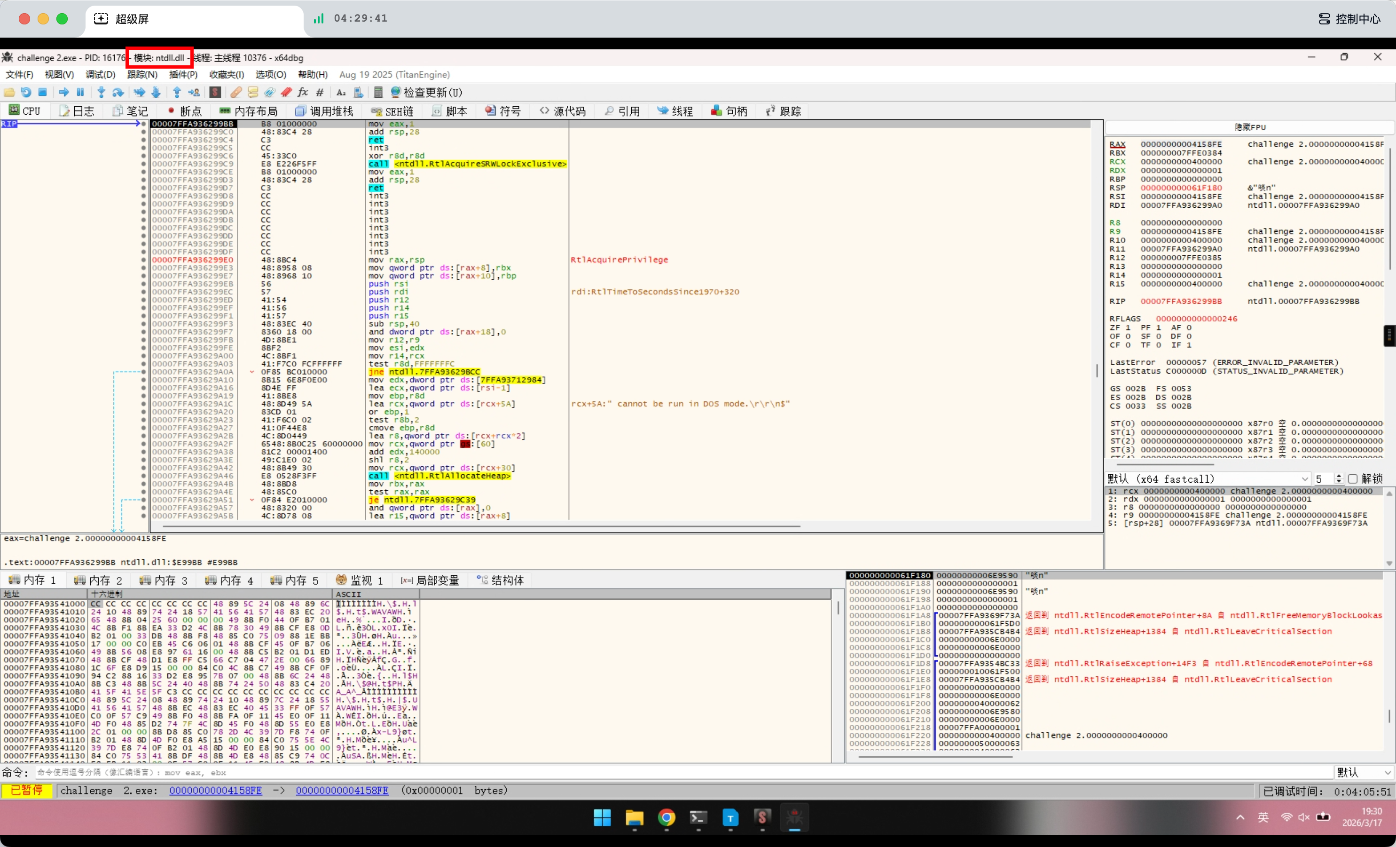Click the hash # toolbar icon
1396x847 pixels.
(x=320, y=92)
